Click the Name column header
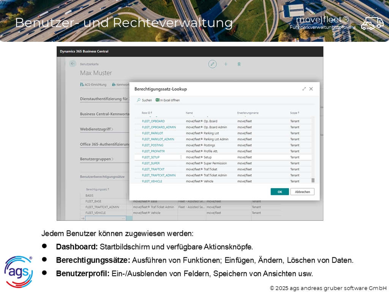Image resolution: width=389 pixels, height=292 pixels. click(x=189, y=113)
